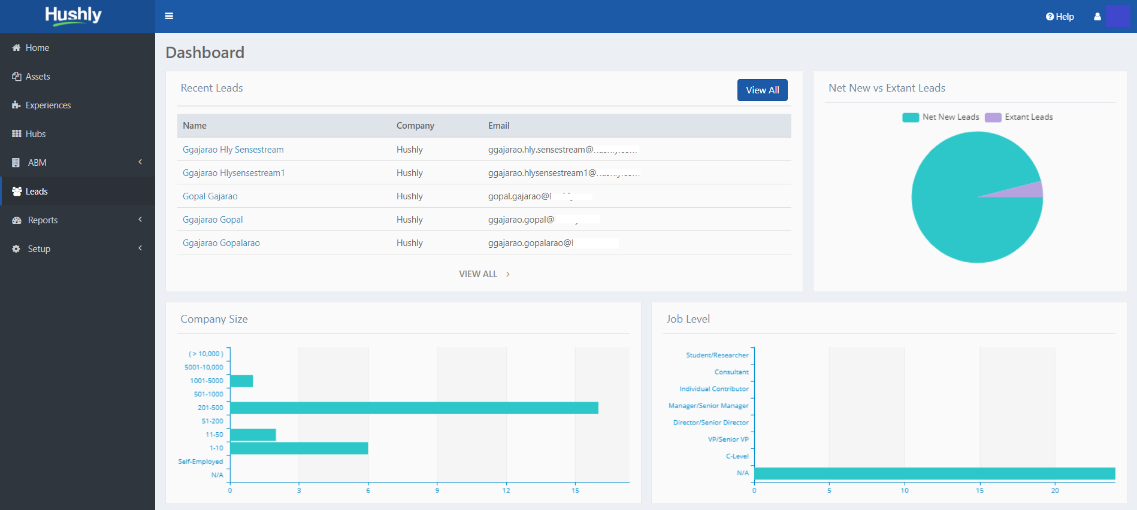Image resolution: width=1137 pixels, height=510 pixels.
Task: Expand the ABM submenu chevron
Action: tap(140, 162)
